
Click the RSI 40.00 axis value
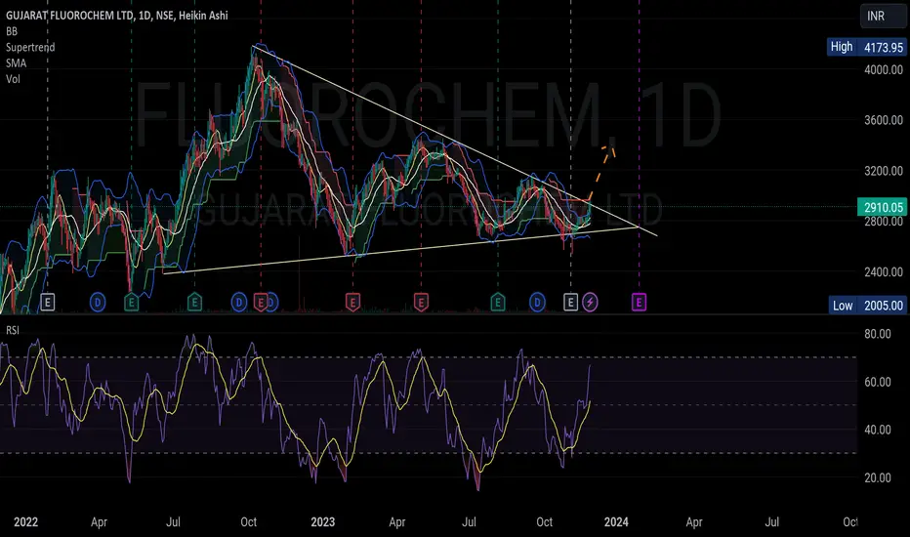pos(877,429)
